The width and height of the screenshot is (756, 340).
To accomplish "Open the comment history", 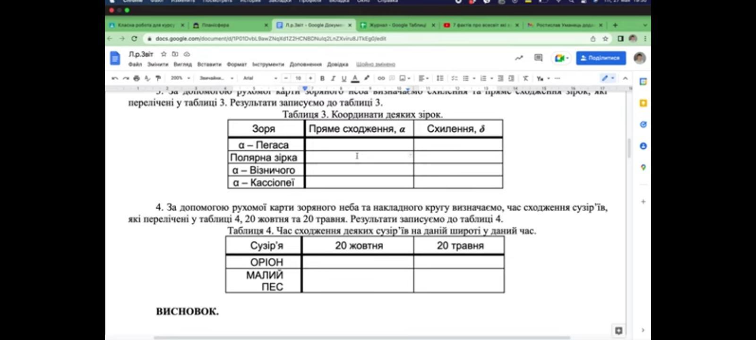I will [x=538, y=58].
